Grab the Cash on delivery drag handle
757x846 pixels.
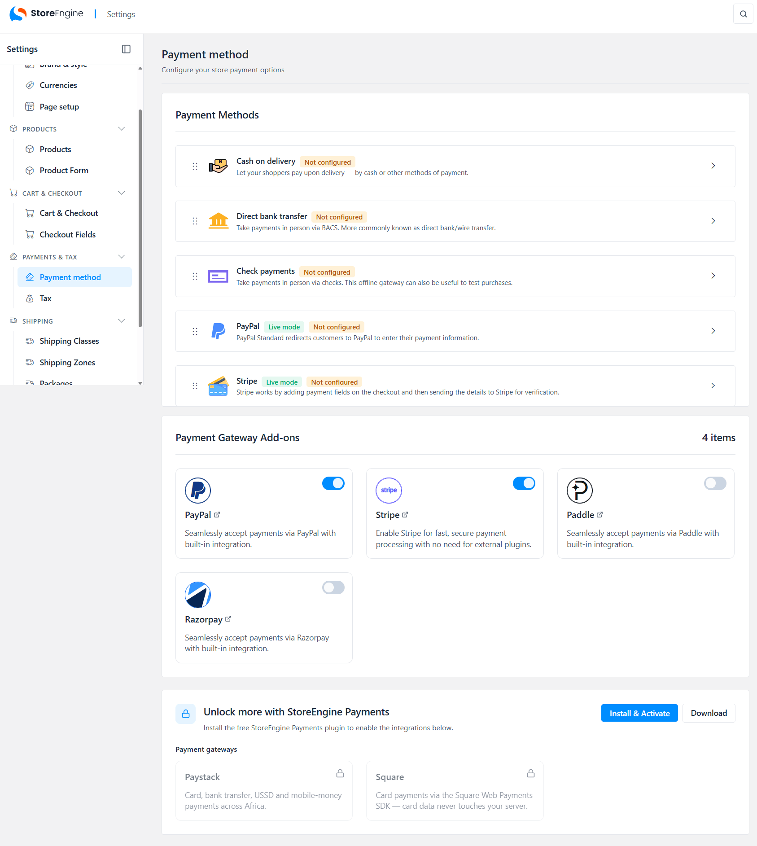[195, 166]
